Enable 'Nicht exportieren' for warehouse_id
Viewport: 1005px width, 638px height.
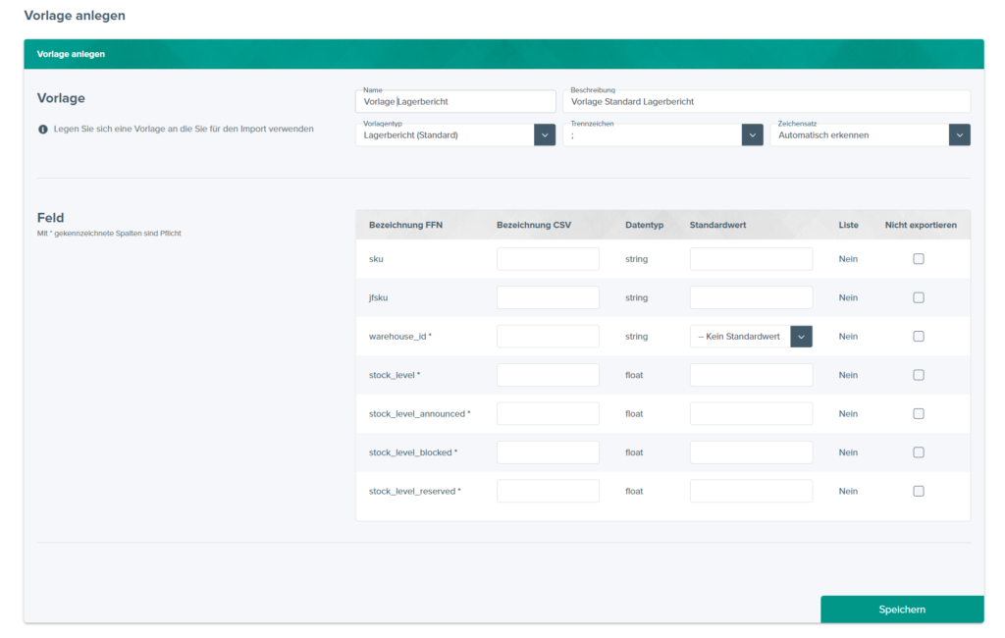pyautogui.click(x=919, y=337)
